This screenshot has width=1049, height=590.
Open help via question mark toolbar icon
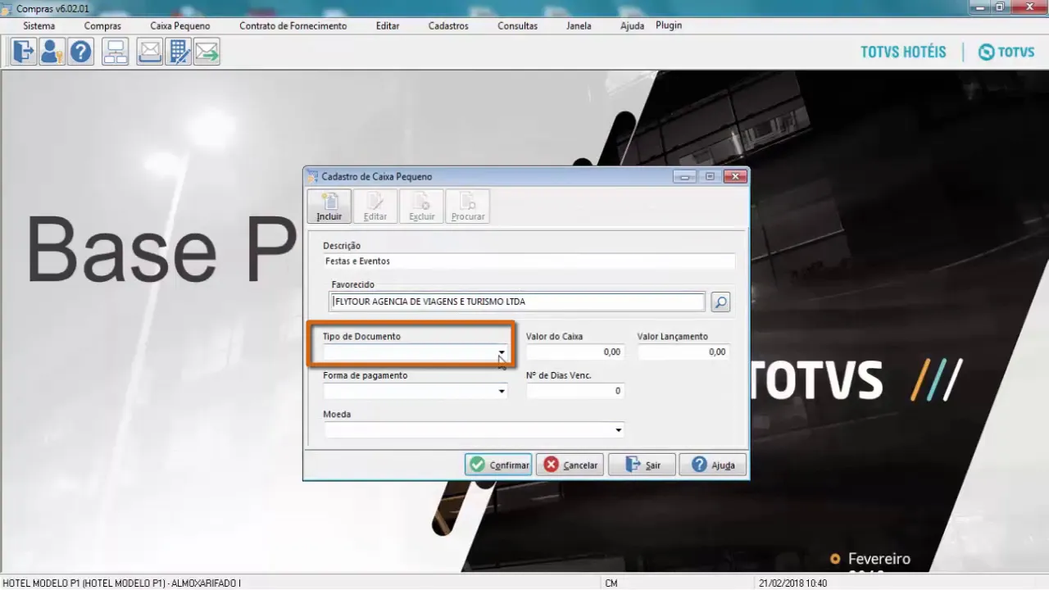(80, 52)
